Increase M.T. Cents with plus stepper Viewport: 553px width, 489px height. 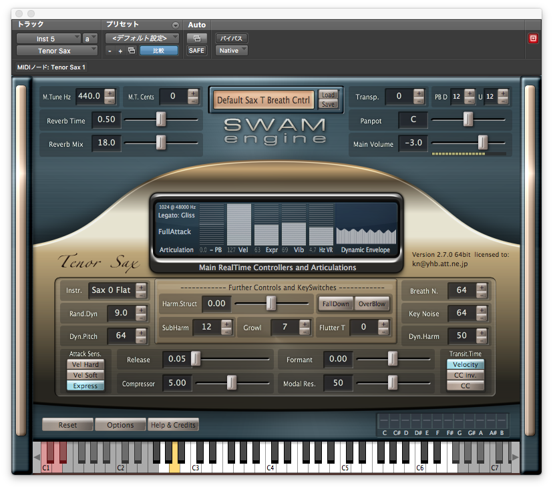pos(193,93)
